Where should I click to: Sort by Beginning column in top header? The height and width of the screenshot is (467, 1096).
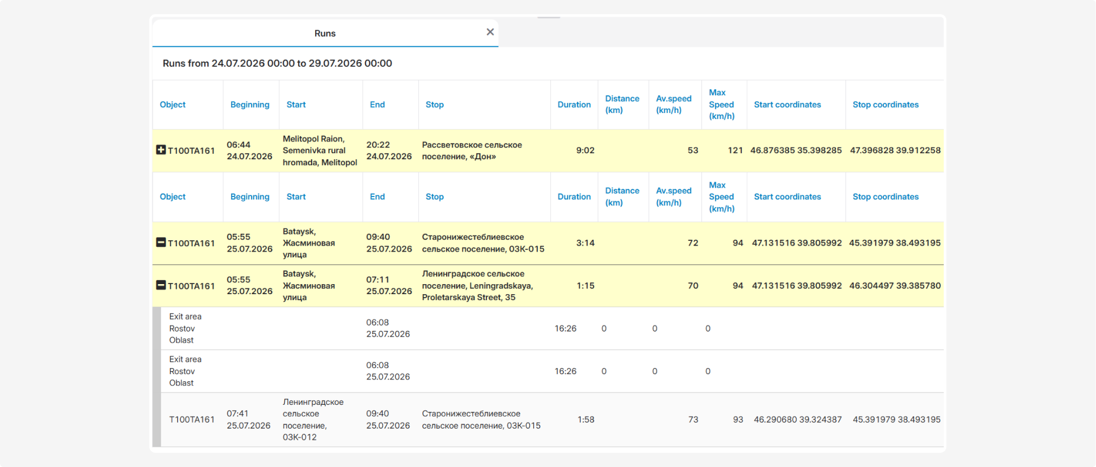(x=249, y=104)
